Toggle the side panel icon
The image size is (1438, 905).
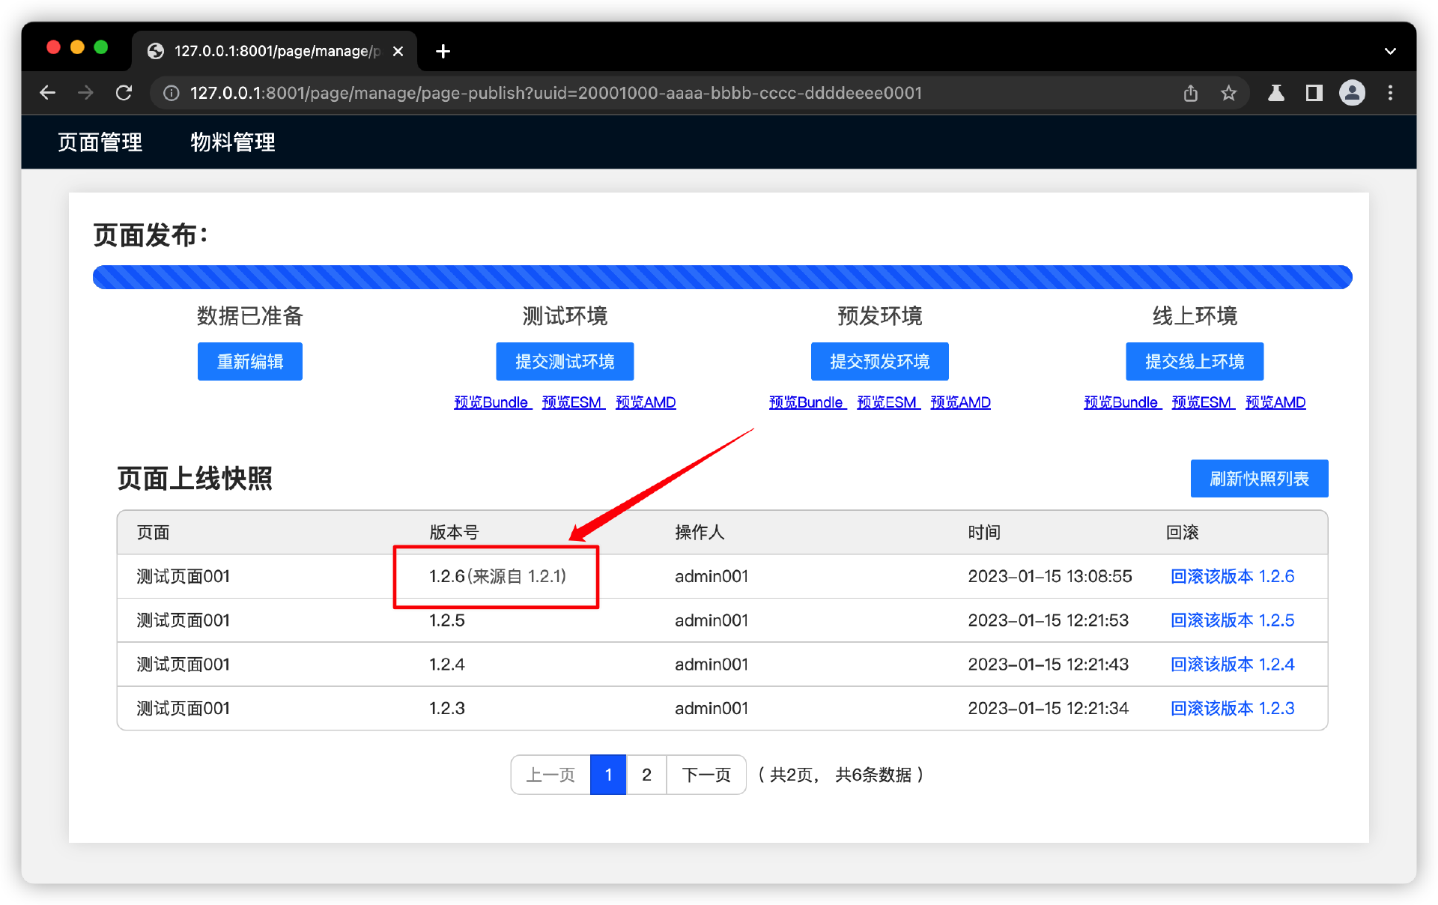1314,93
